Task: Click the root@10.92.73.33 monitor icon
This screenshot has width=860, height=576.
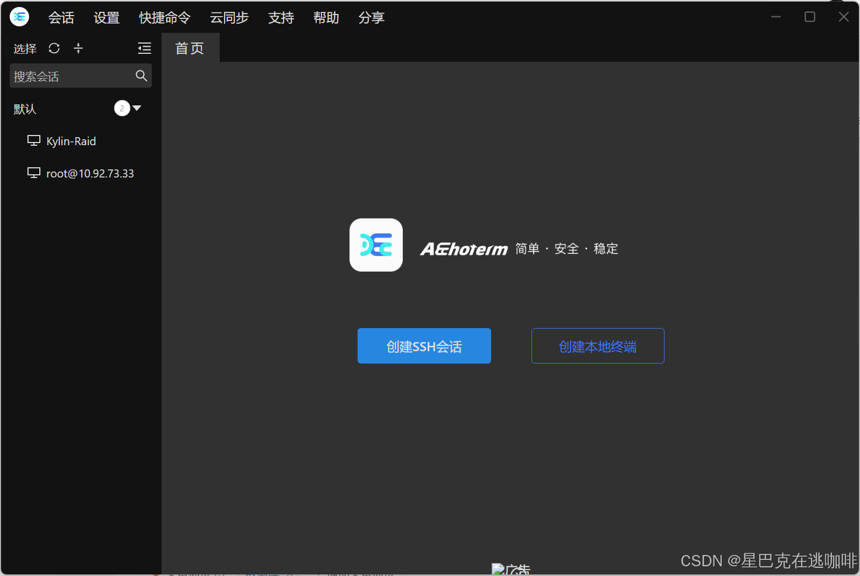Action: [34, 173]
